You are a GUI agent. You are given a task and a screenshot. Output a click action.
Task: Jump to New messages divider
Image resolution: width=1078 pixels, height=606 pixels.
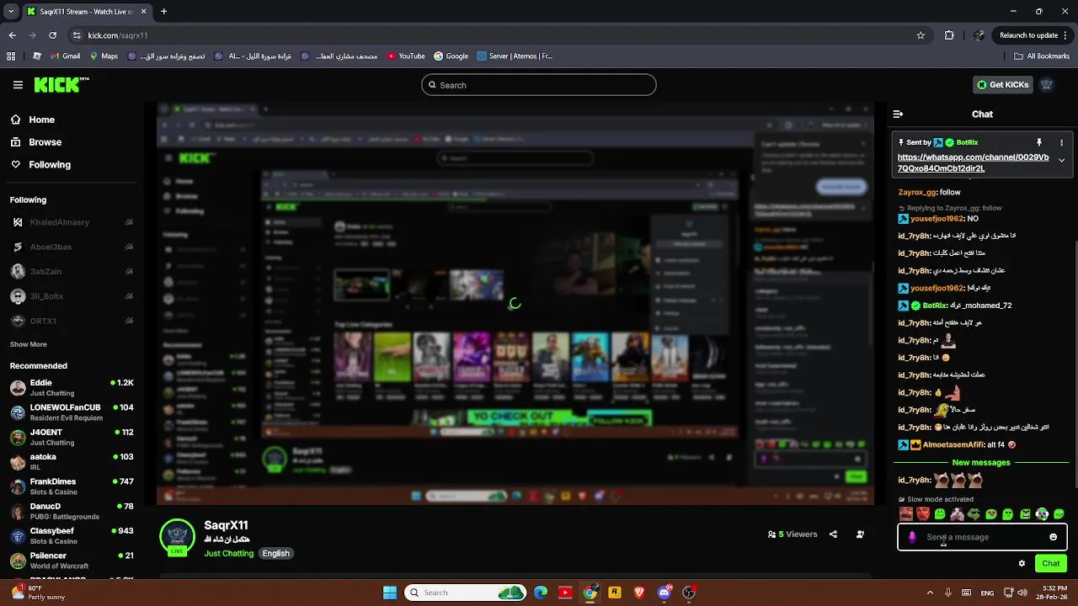(981, 463)
